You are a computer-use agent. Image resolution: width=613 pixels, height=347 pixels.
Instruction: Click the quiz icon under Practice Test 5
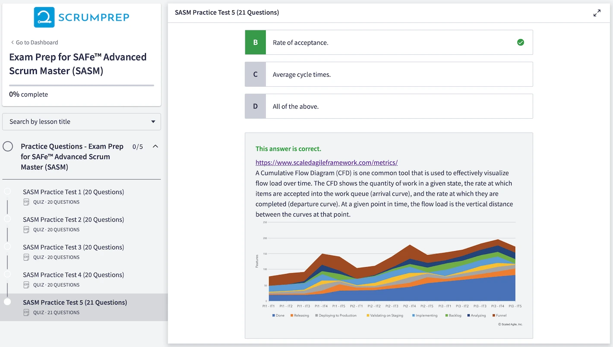coord(26,312)
